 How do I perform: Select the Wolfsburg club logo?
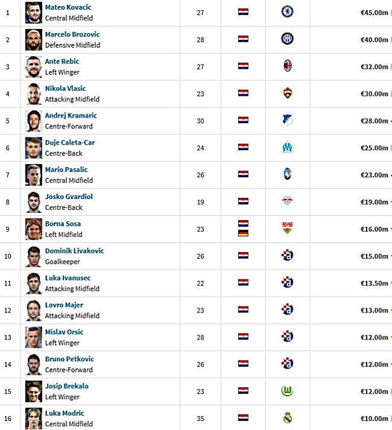(x=287, y=391)
